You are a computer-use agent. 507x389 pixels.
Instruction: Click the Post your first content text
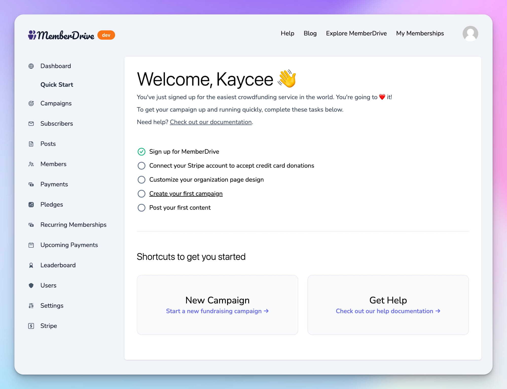point(180,208)
